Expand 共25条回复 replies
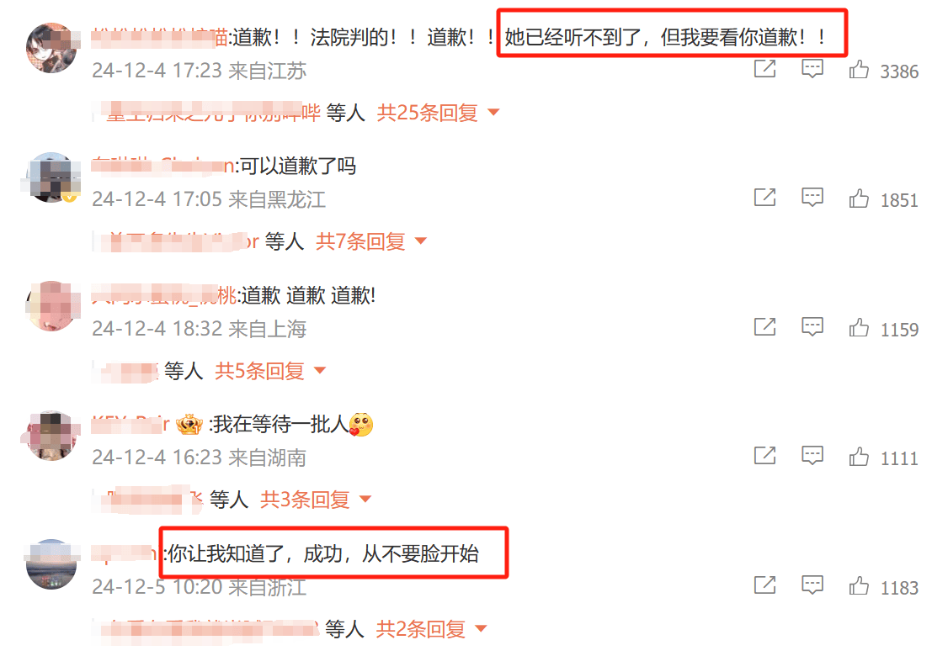948x656 pixels. click(x=438, y=113)
